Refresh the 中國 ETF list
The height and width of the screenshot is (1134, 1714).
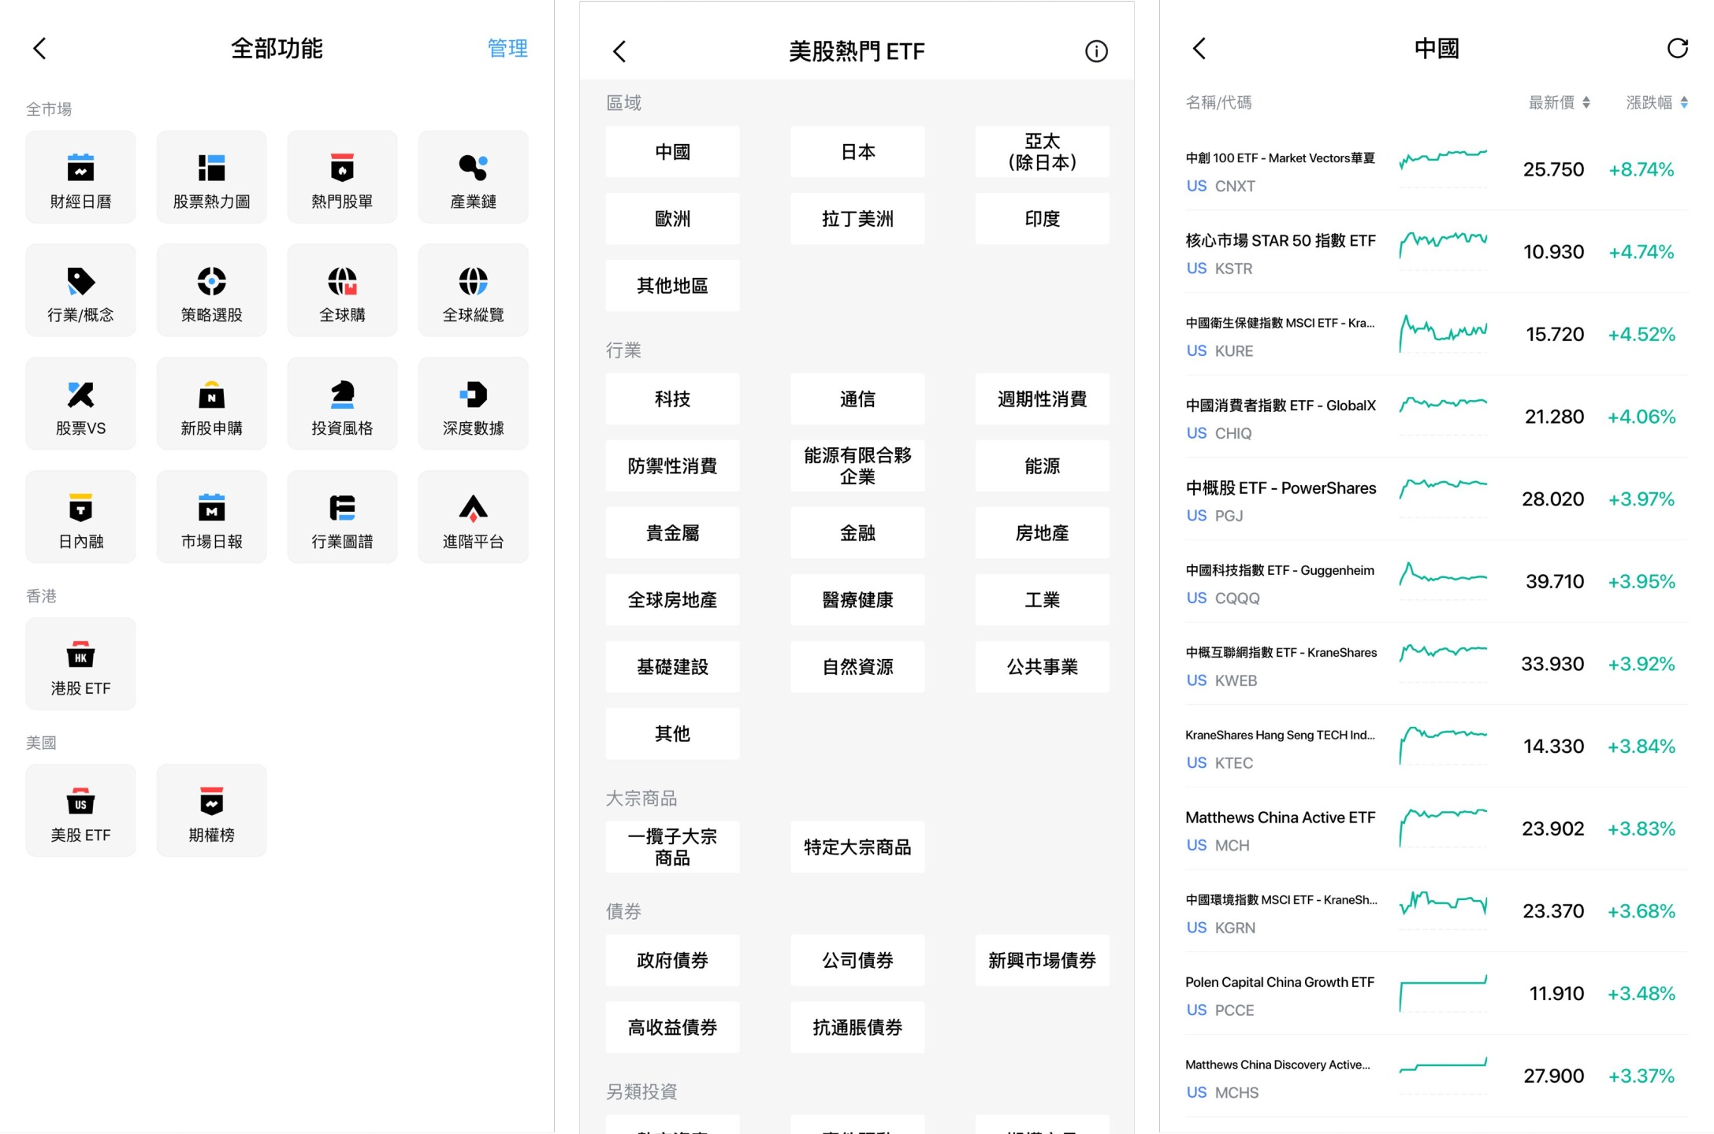(x=1677, y=49)
